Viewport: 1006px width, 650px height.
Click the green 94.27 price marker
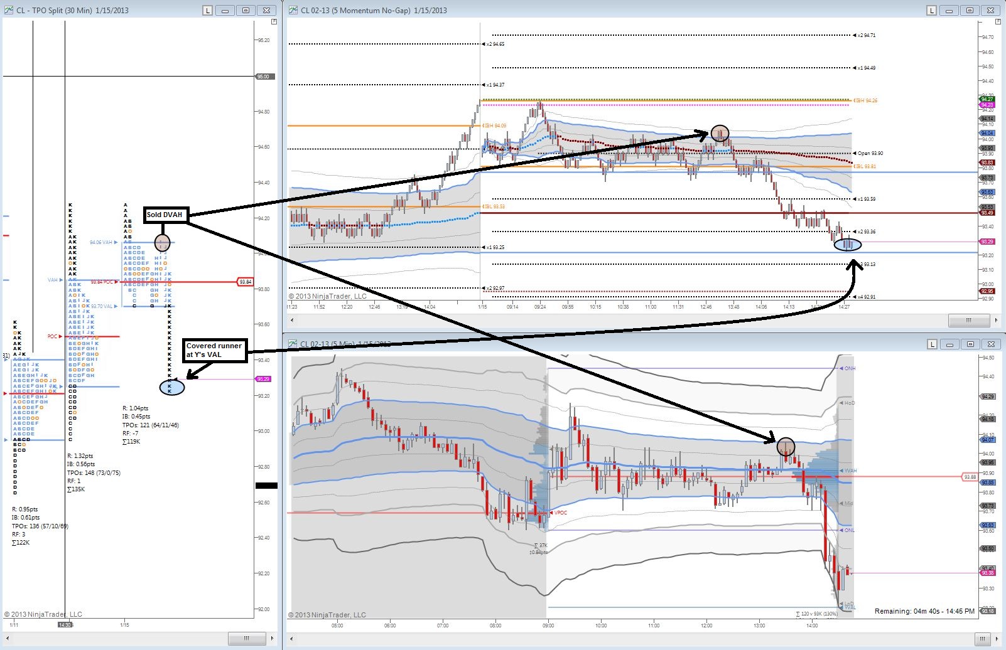987,99
